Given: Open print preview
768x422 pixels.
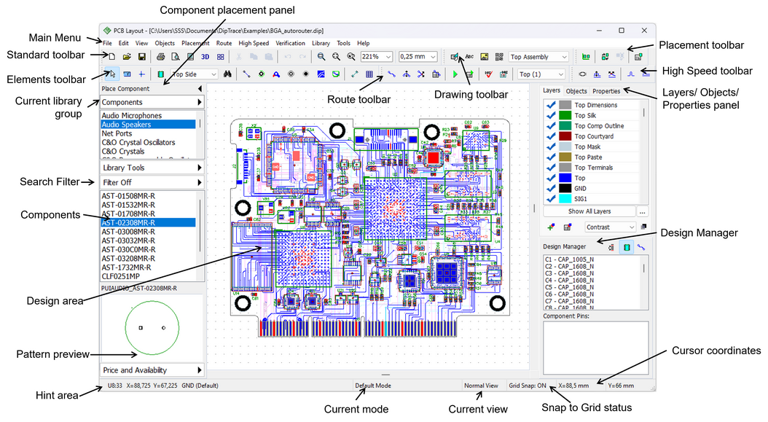Looking at the screenshot, I should pyautogui.click(x=175, y=57).
